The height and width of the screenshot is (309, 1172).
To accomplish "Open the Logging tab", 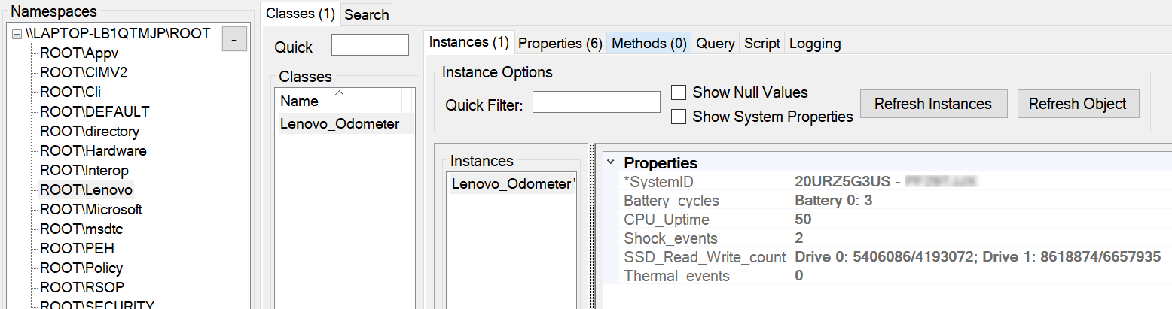I will 814,44.
